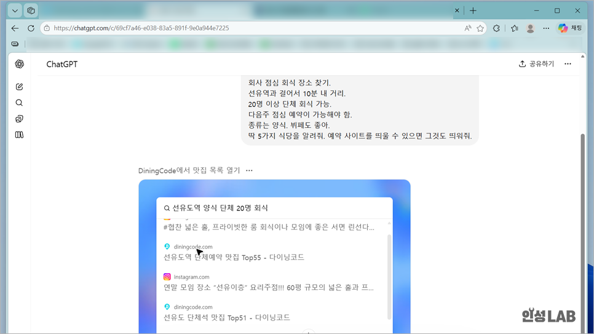Reload the page with the refresh icon
Viewport: 594px width, 334px height.
click(31, 28)
